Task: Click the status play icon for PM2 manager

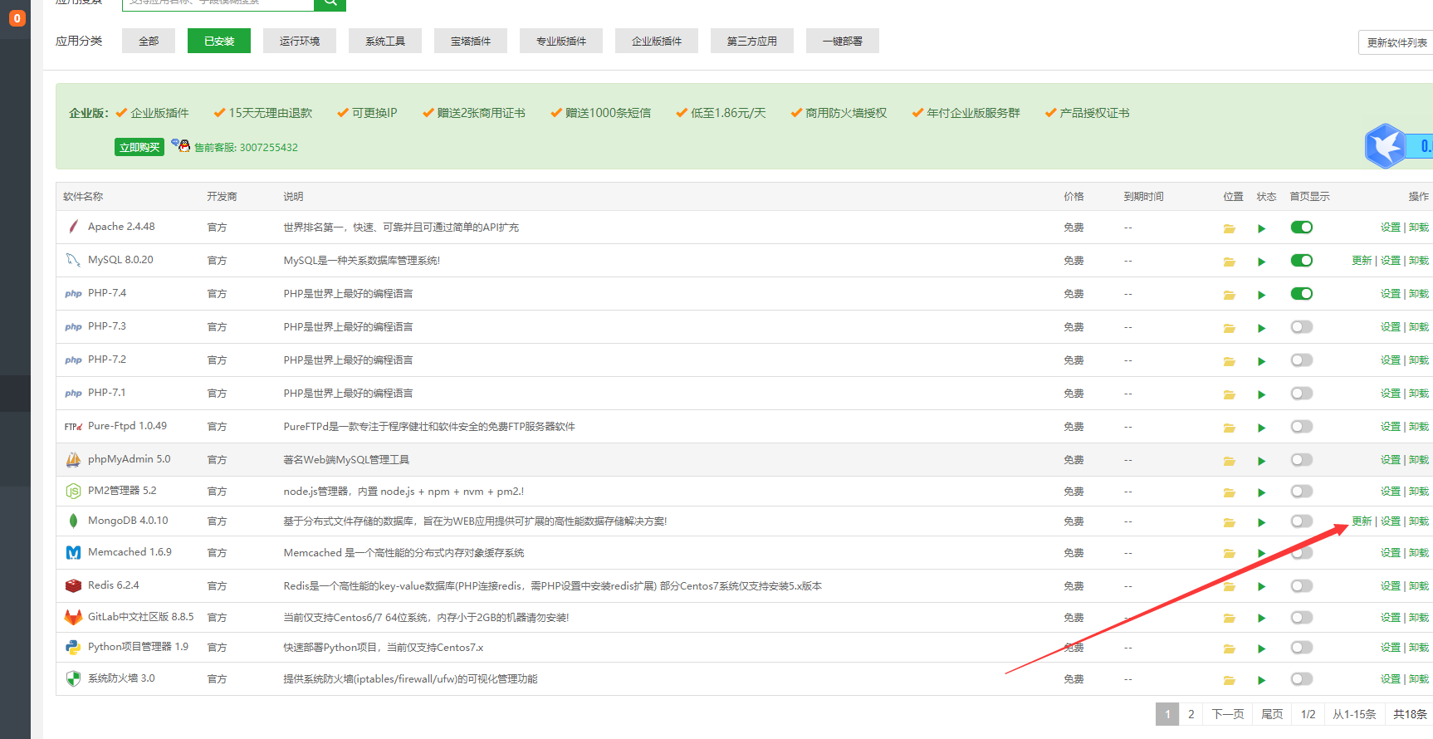Action: [1261, 492]
